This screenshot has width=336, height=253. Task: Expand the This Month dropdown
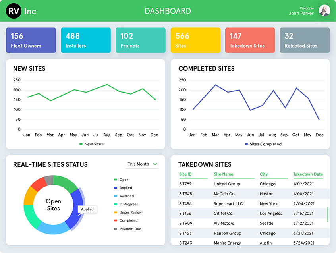[142, 164]
